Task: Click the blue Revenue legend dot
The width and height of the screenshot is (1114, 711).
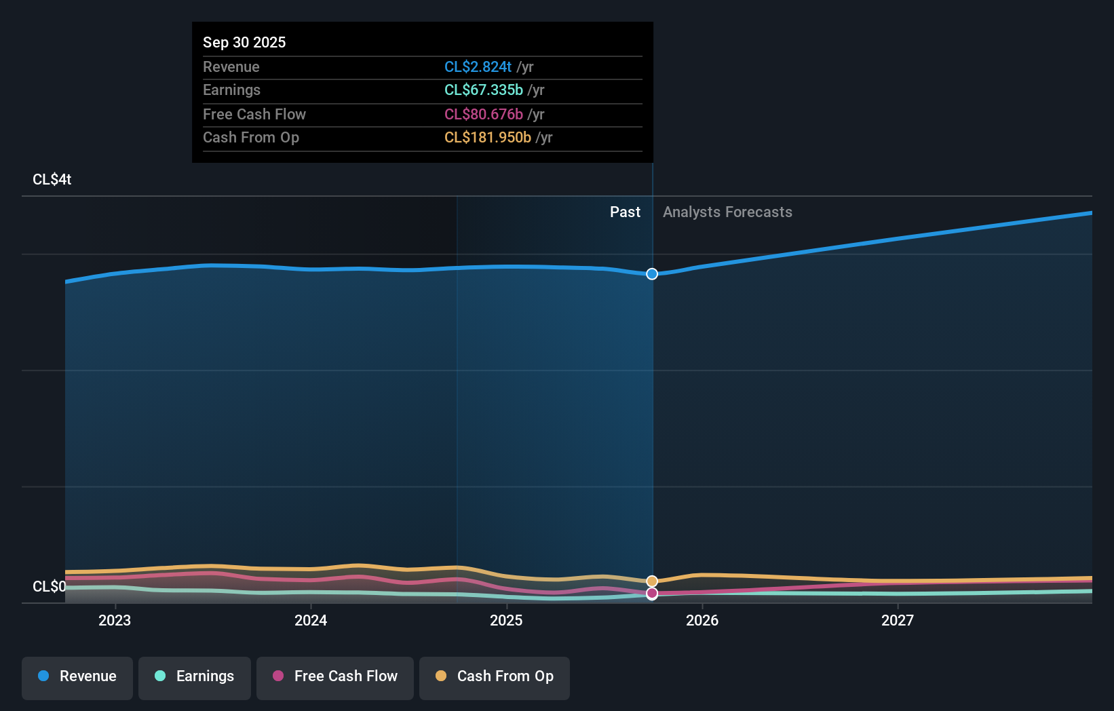Action: tap(43, 676)
